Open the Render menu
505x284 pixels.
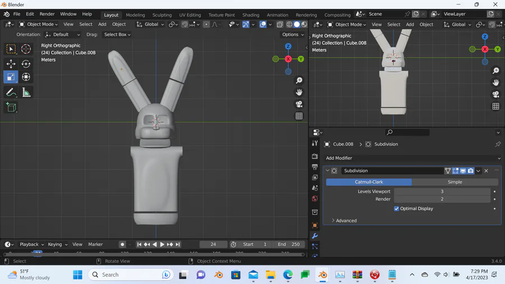coord(47,14)
